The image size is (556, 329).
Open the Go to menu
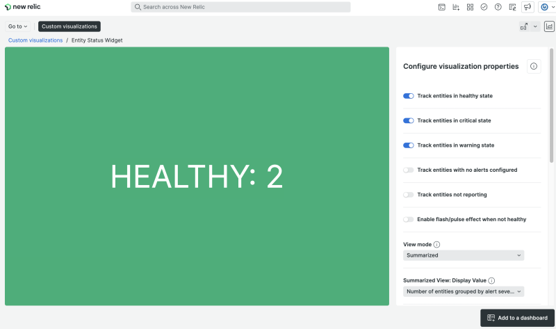(x=18, y=26)
